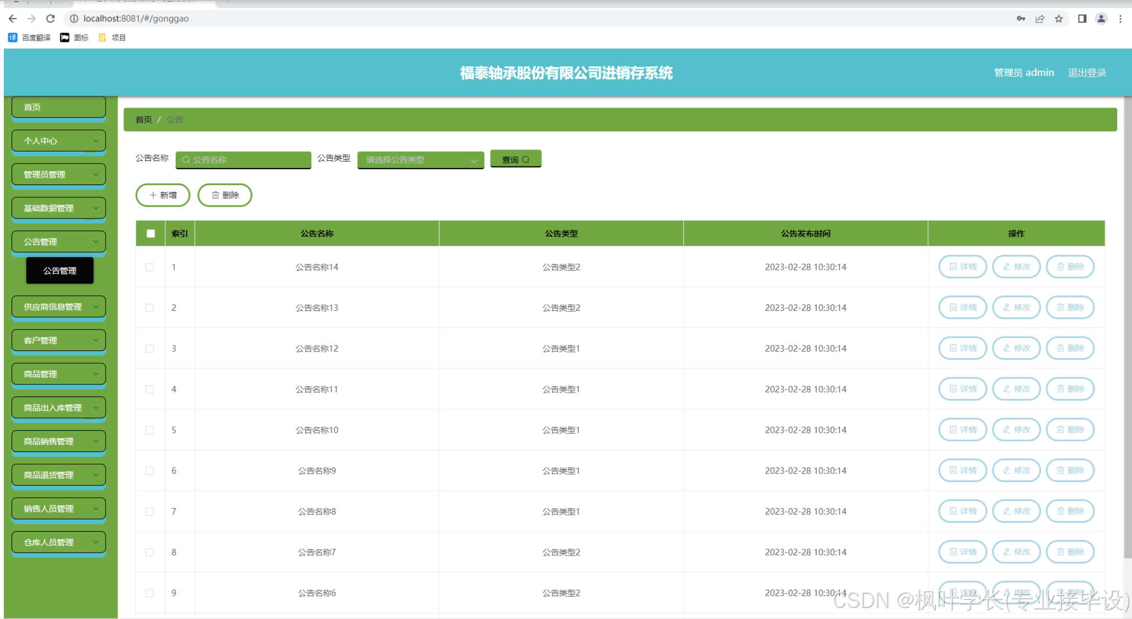
Task: View 详情 for 公告名称14
Action: point(963,267)
